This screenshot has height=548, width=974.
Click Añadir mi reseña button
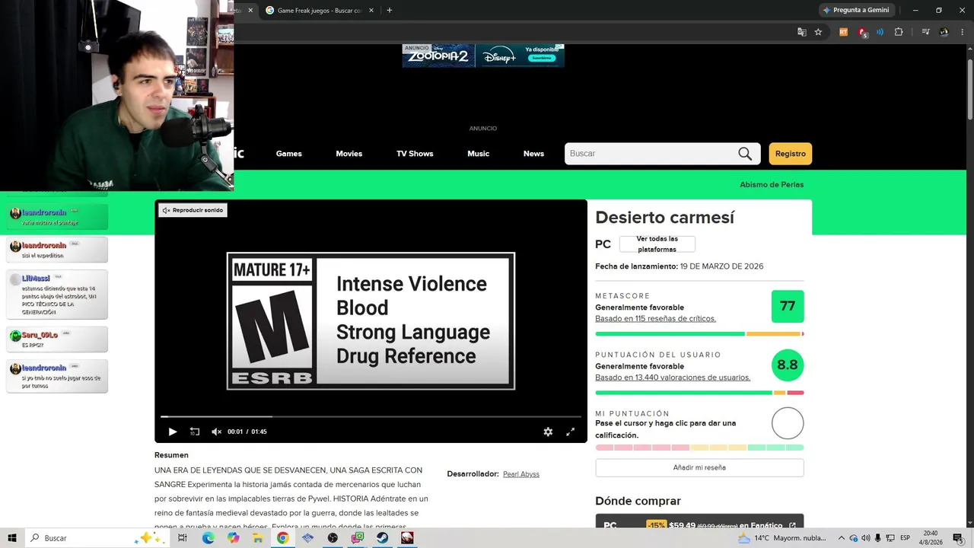699,467
